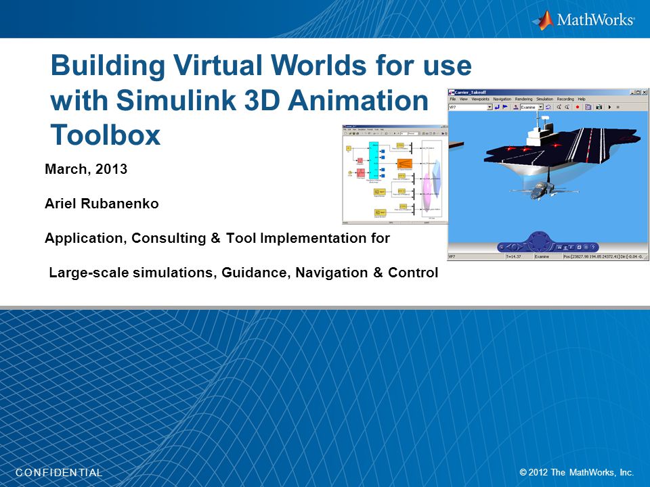Viewport: 650px width, 487px height.
Task: Click the undo move icon in viewer toolbar
Action: (x=548, y=107)
